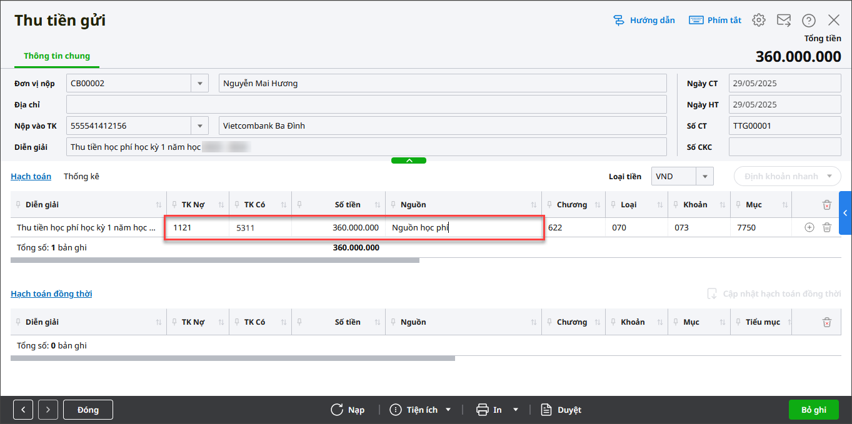The image size is (852, 424).
Task: Click the Vietcombank Ba Đình field
Action: pos(443,126)
